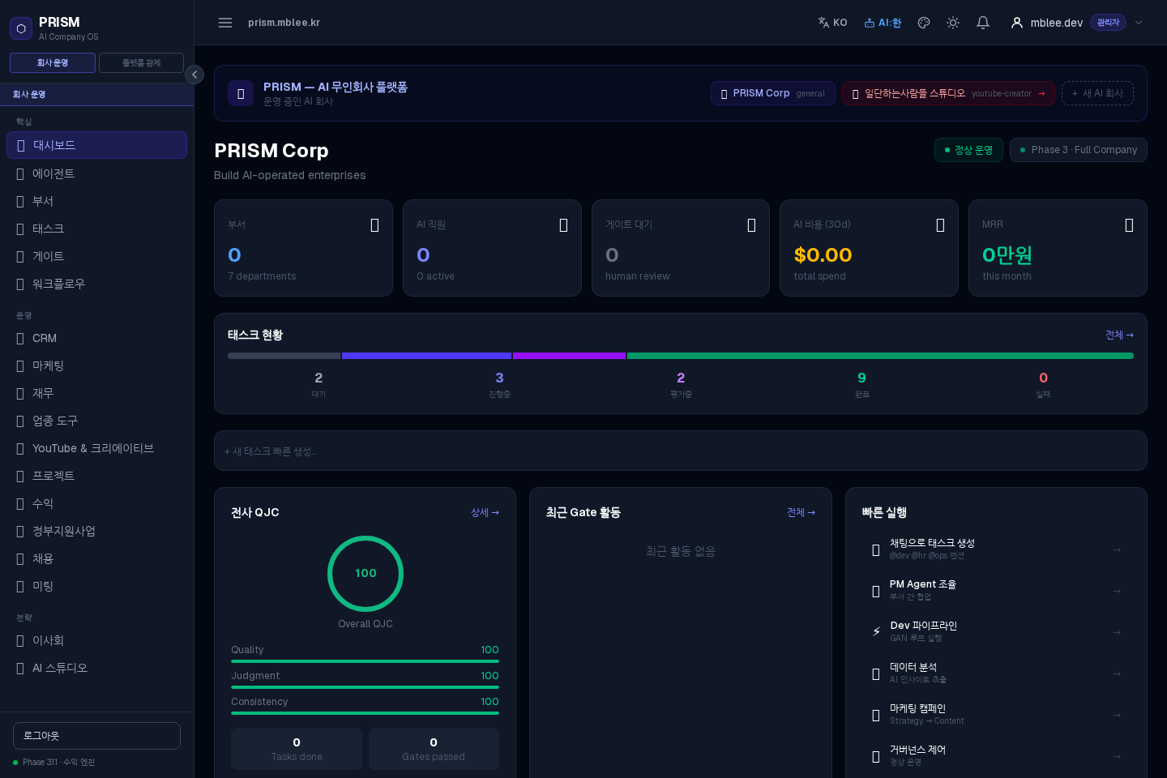Expand the mblee.dev account dropdown

coord(1139,23)
